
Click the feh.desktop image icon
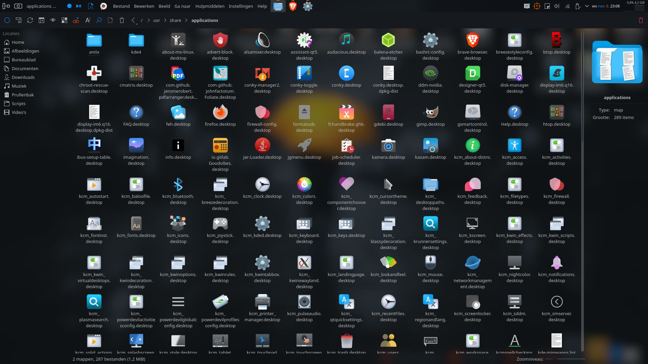[178, 112]
